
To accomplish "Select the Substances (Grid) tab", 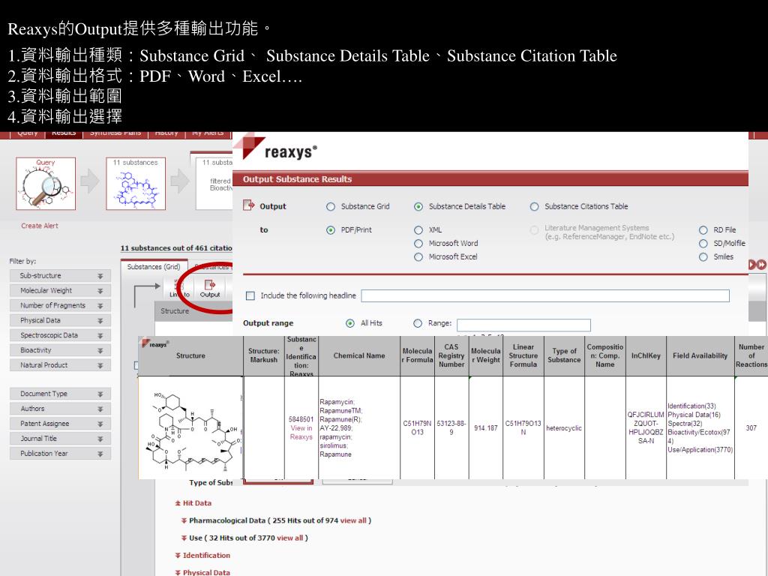I will point(154,267).
